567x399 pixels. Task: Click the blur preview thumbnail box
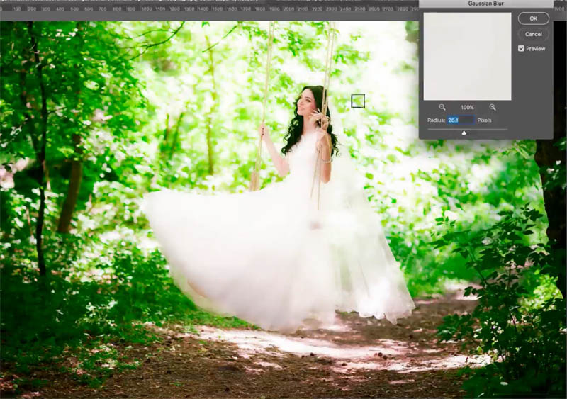pos(467,56)
